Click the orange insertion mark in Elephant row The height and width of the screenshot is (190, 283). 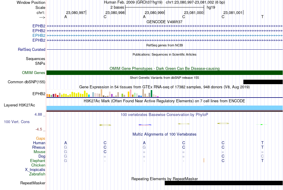(x=204, y=160)
